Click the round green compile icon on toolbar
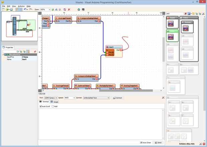The width and height of the screenshot is (207, 147). [x=79, y=9]
